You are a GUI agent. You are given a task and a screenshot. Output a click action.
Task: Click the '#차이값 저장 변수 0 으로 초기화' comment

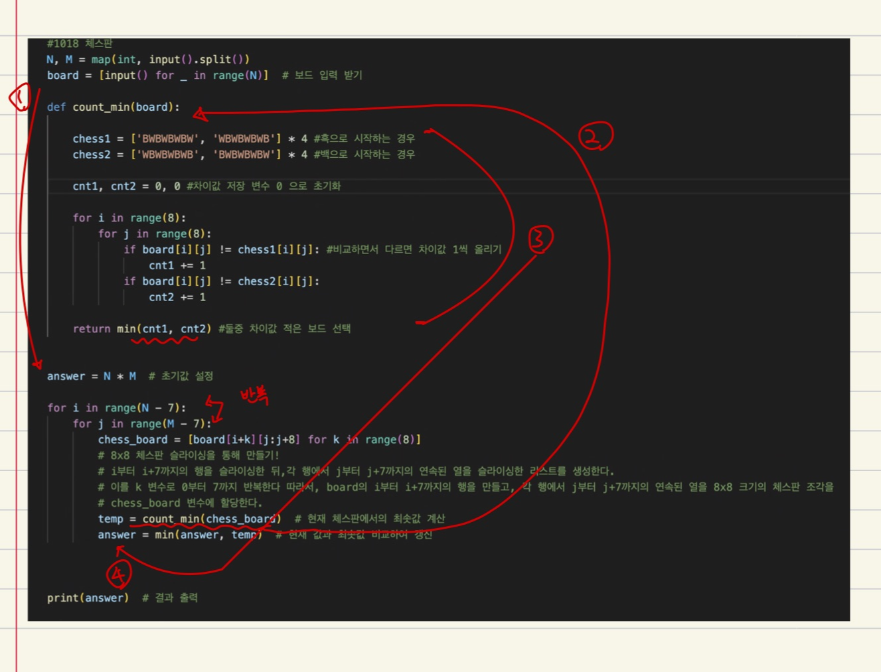coord(264,186)
